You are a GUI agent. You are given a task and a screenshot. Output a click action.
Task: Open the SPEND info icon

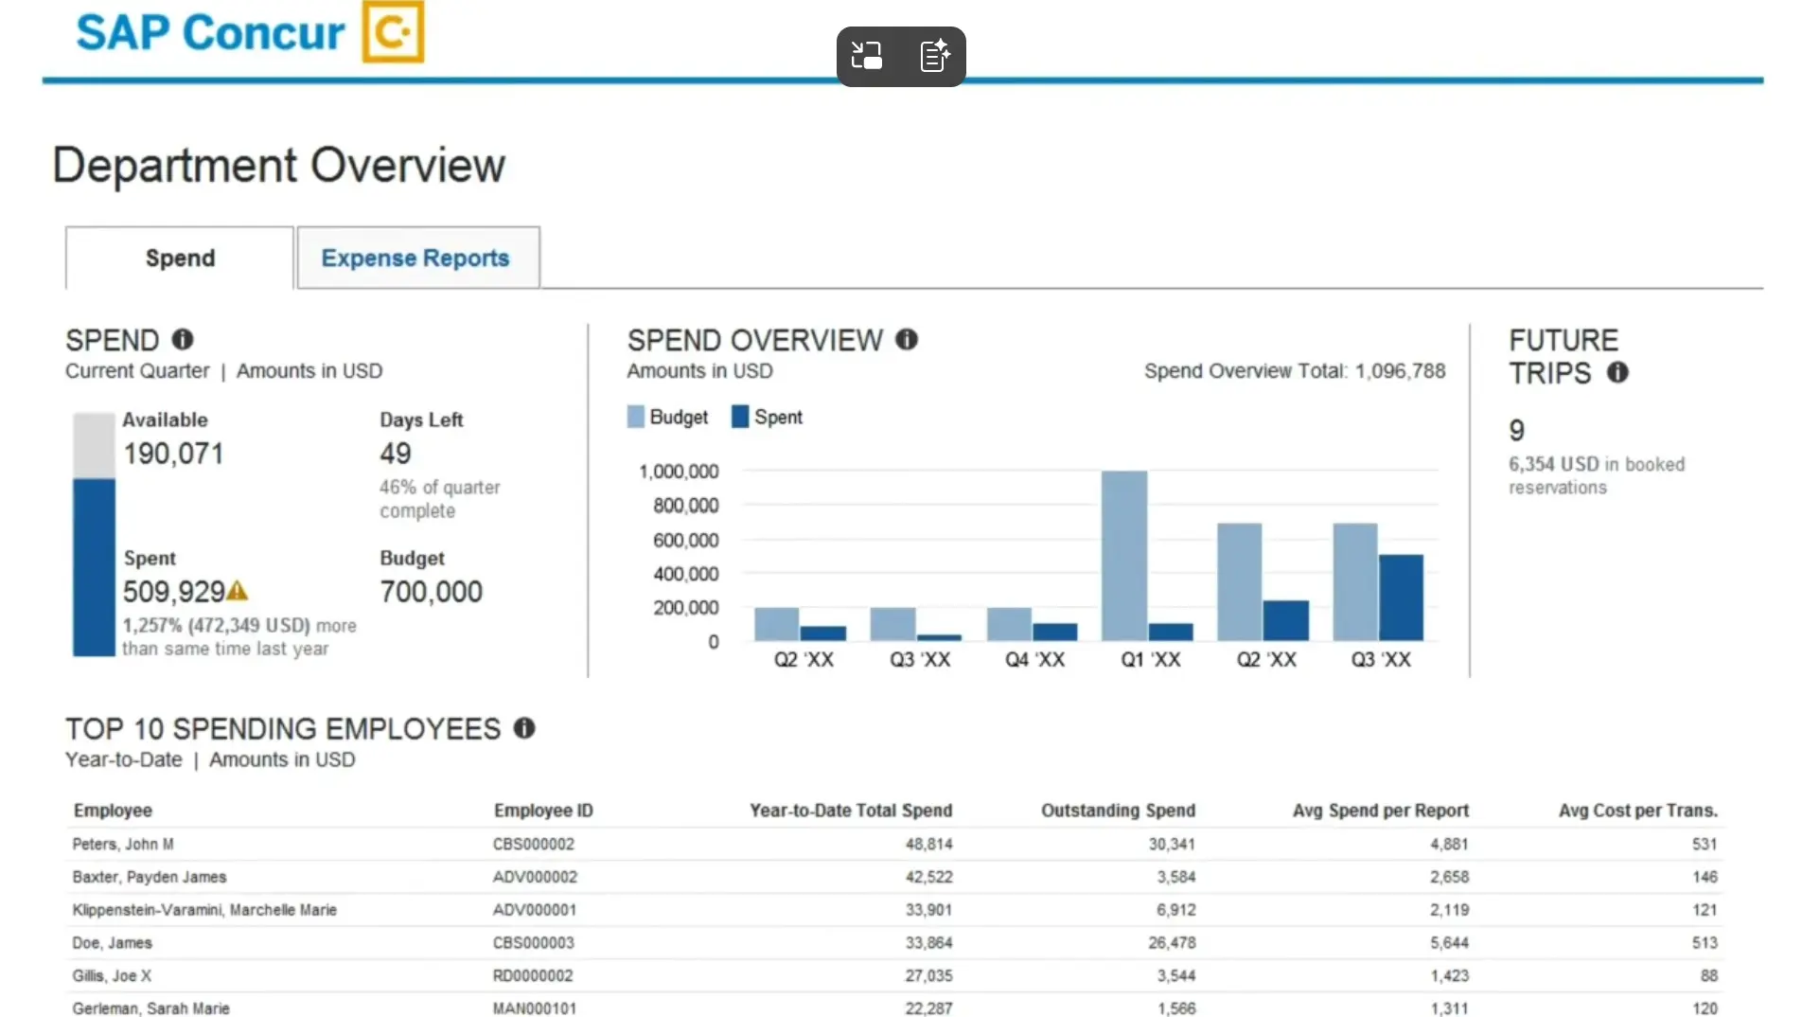coord(183,339)
